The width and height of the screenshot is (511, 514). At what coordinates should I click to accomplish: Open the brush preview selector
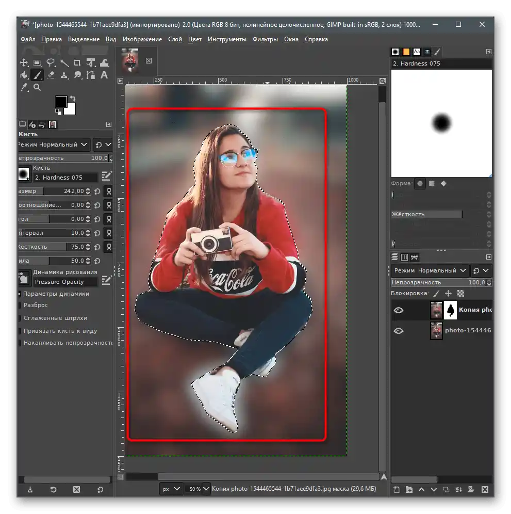[24, 174]
